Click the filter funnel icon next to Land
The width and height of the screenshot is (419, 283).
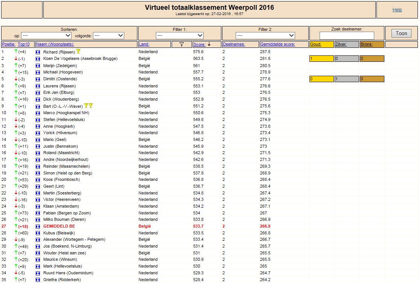(x=181, y=44)
